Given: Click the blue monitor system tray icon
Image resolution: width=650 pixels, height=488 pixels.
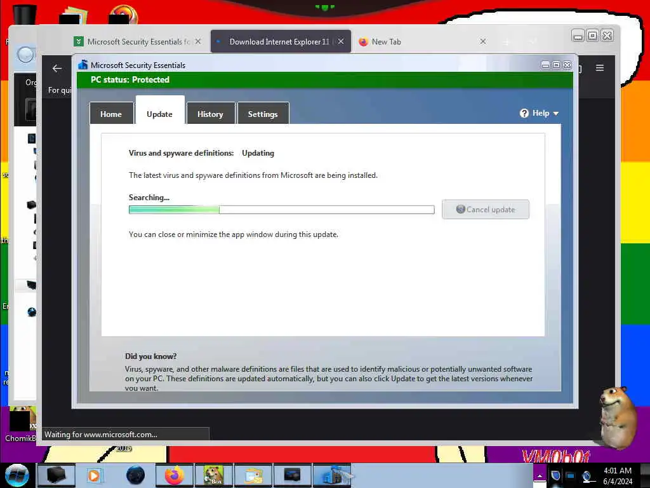Looking at the screenshot, I should pyautogui.click(x=571, y=475).
